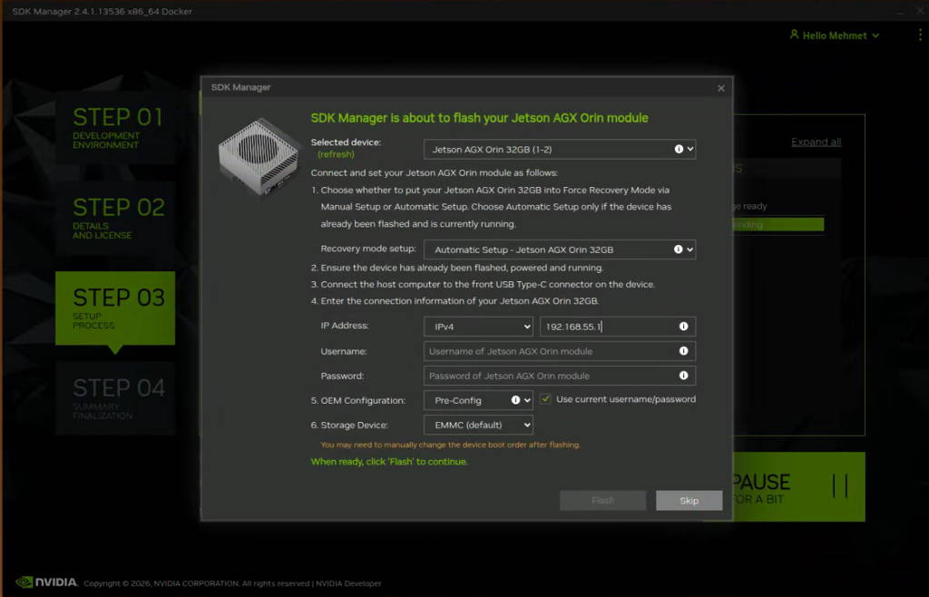Click the Password input field
The width and height of the screenshot is (929, 597).
click(x=559, y=376)
